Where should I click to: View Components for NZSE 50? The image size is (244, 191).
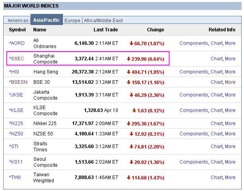point(193,134)
